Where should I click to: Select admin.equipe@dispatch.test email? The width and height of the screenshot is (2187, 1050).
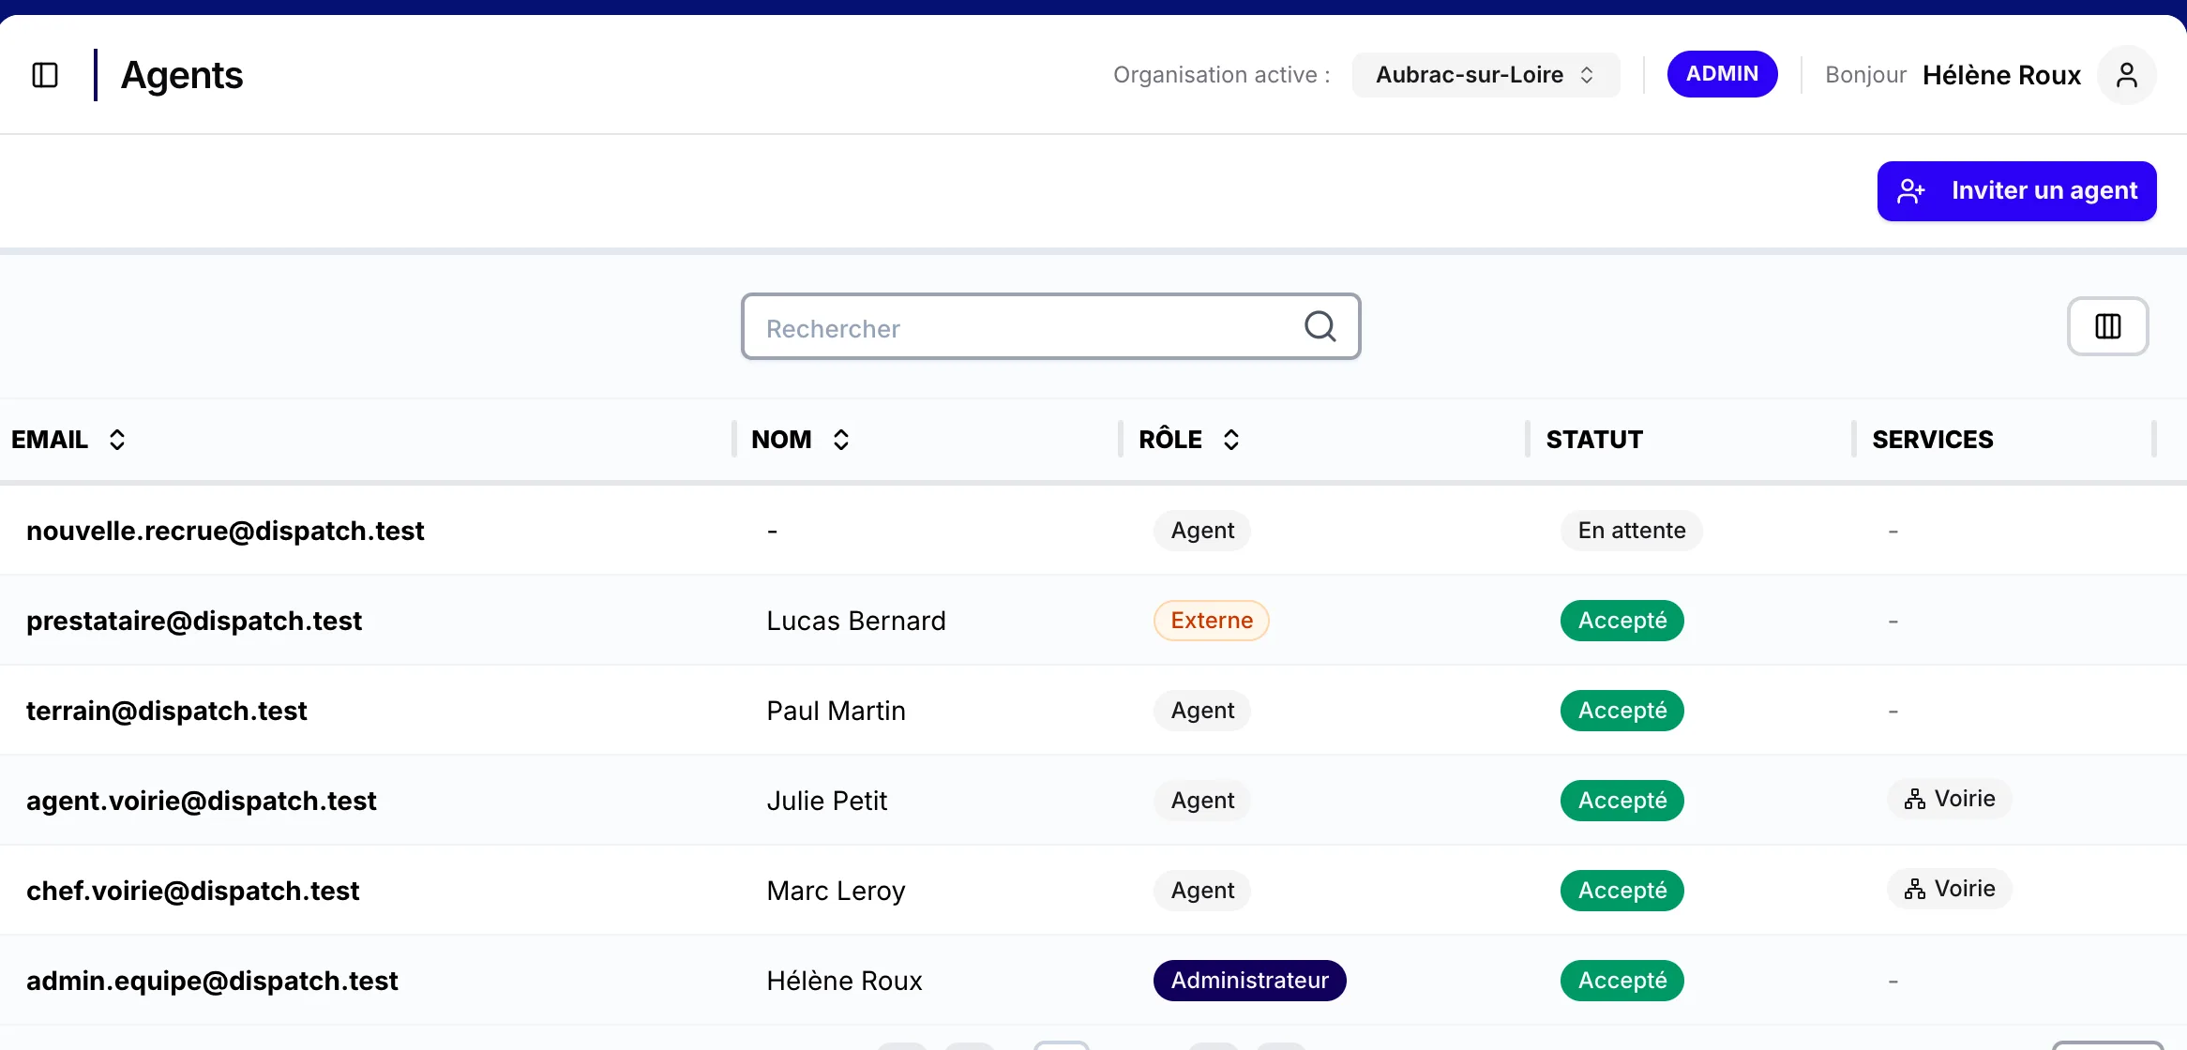tap(212, 981)
